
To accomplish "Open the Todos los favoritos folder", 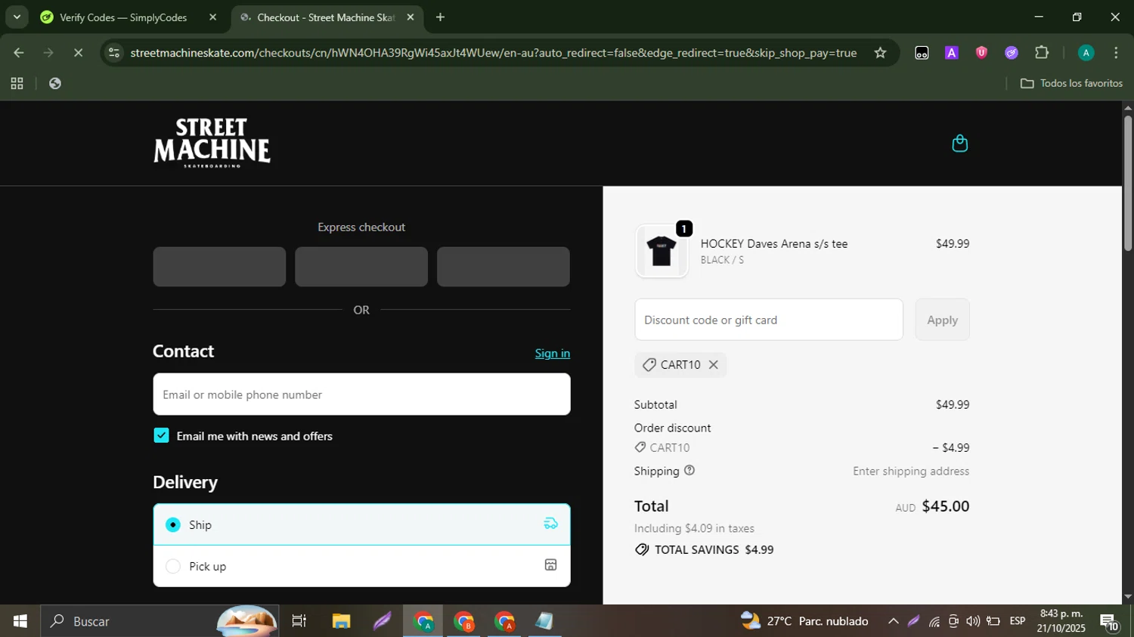I will tap(1071, 83).
